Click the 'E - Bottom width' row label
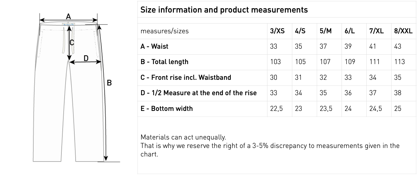This screenshot has width=417, height=175. [167, 109]
